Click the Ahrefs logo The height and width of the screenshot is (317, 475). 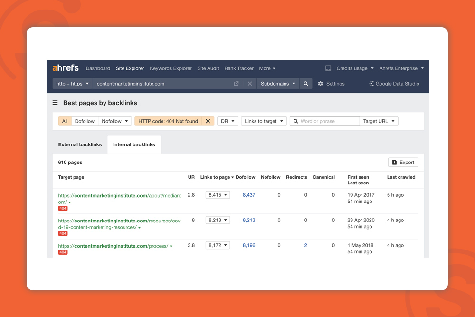(66, 68)
